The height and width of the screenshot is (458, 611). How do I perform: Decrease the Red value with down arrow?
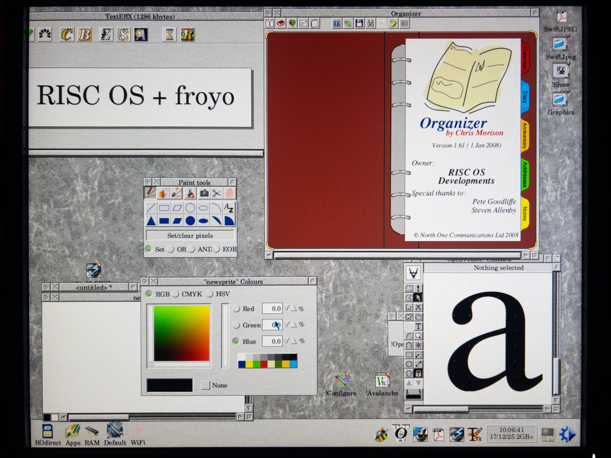click(x=287, y=308)
